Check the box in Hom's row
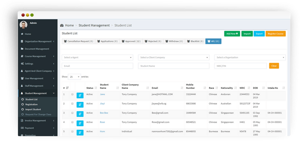The height and width of the screenshot is (141, 300). coord(72,131)
